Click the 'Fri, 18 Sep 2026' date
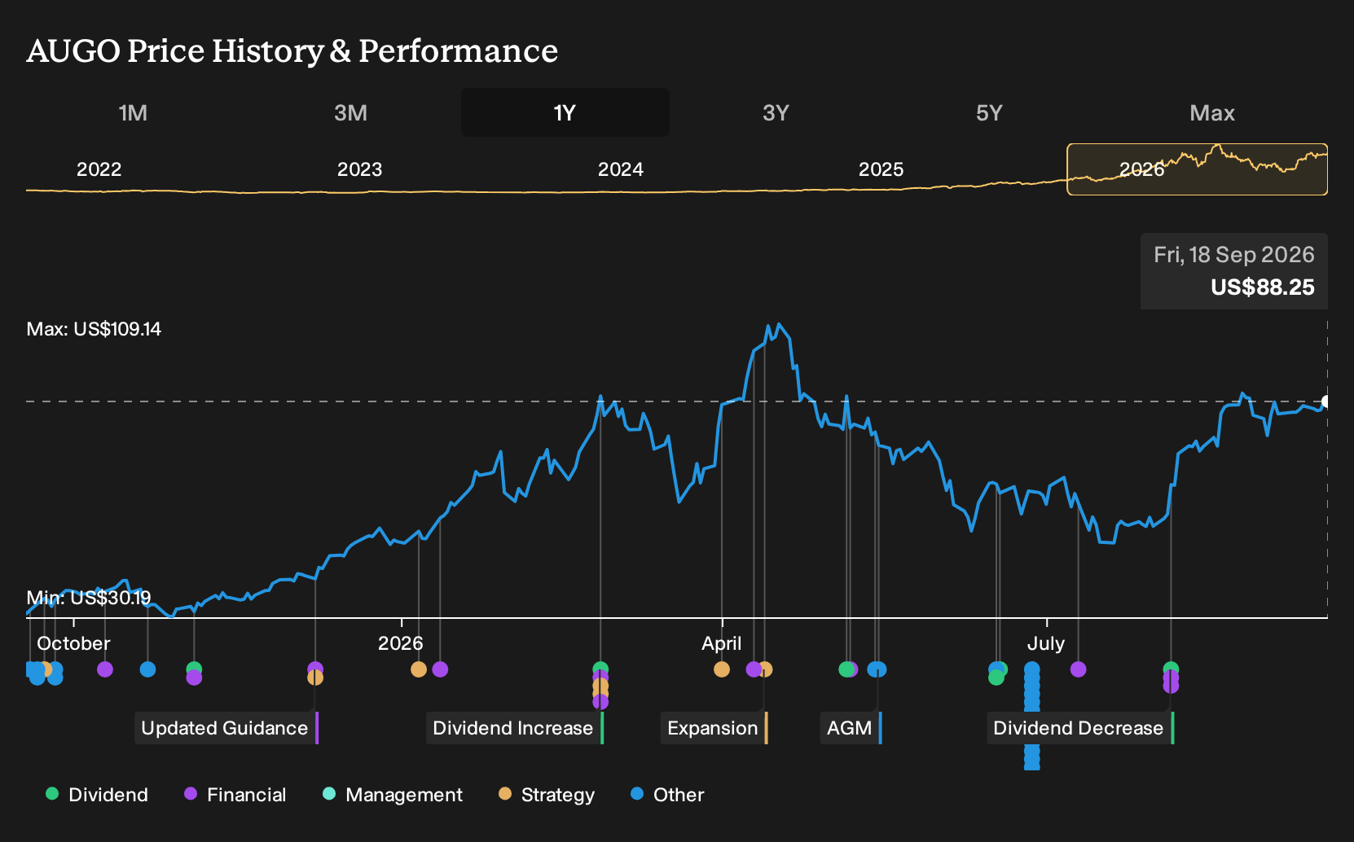This screenshot has width=1354, height=842. click(x=1234, y=255)
